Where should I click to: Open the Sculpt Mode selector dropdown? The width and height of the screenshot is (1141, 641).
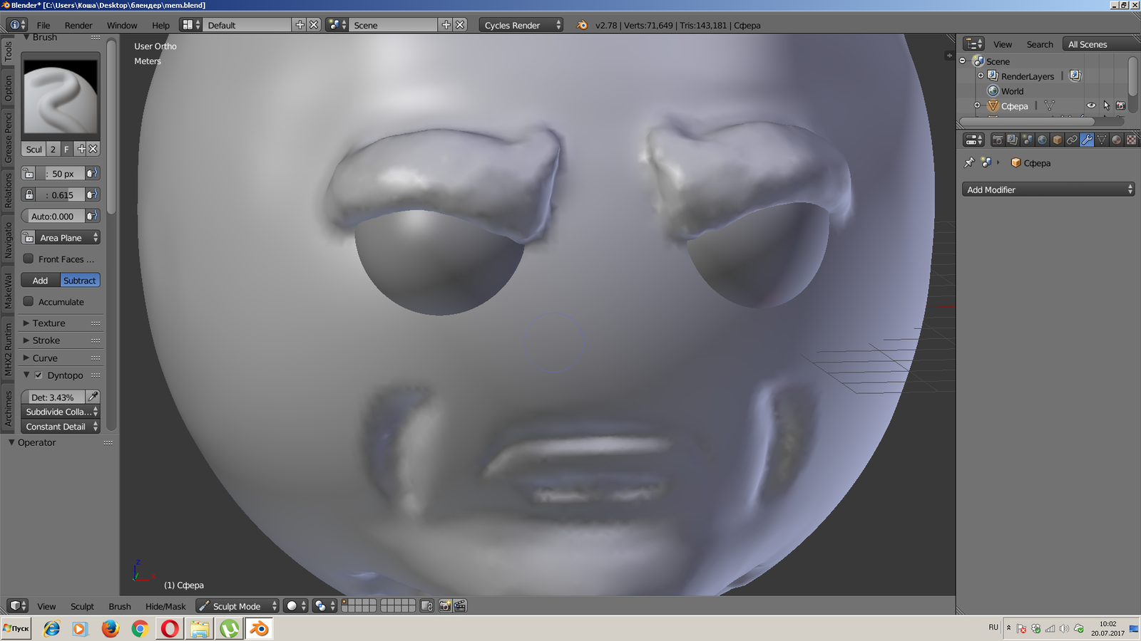point(237,606)
